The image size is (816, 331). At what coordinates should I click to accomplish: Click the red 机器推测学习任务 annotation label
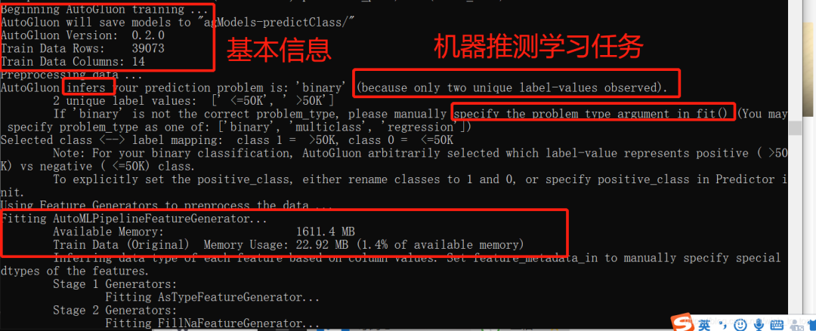(538, 48)
